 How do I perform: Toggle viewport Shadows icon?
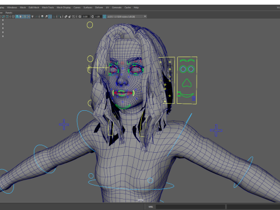[36, 16]
